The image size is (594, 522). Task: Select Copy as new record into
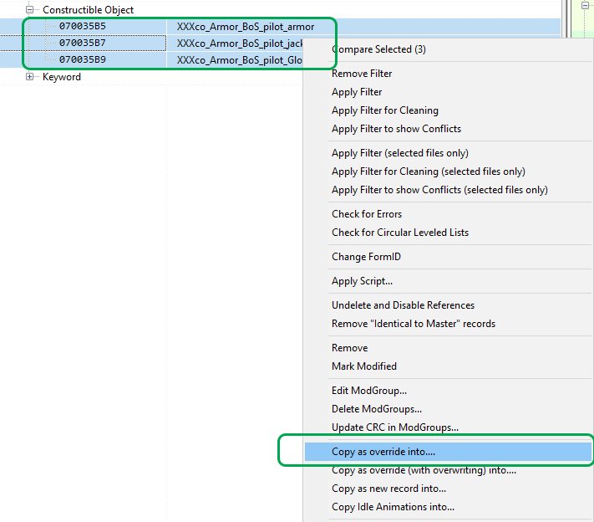388,489
